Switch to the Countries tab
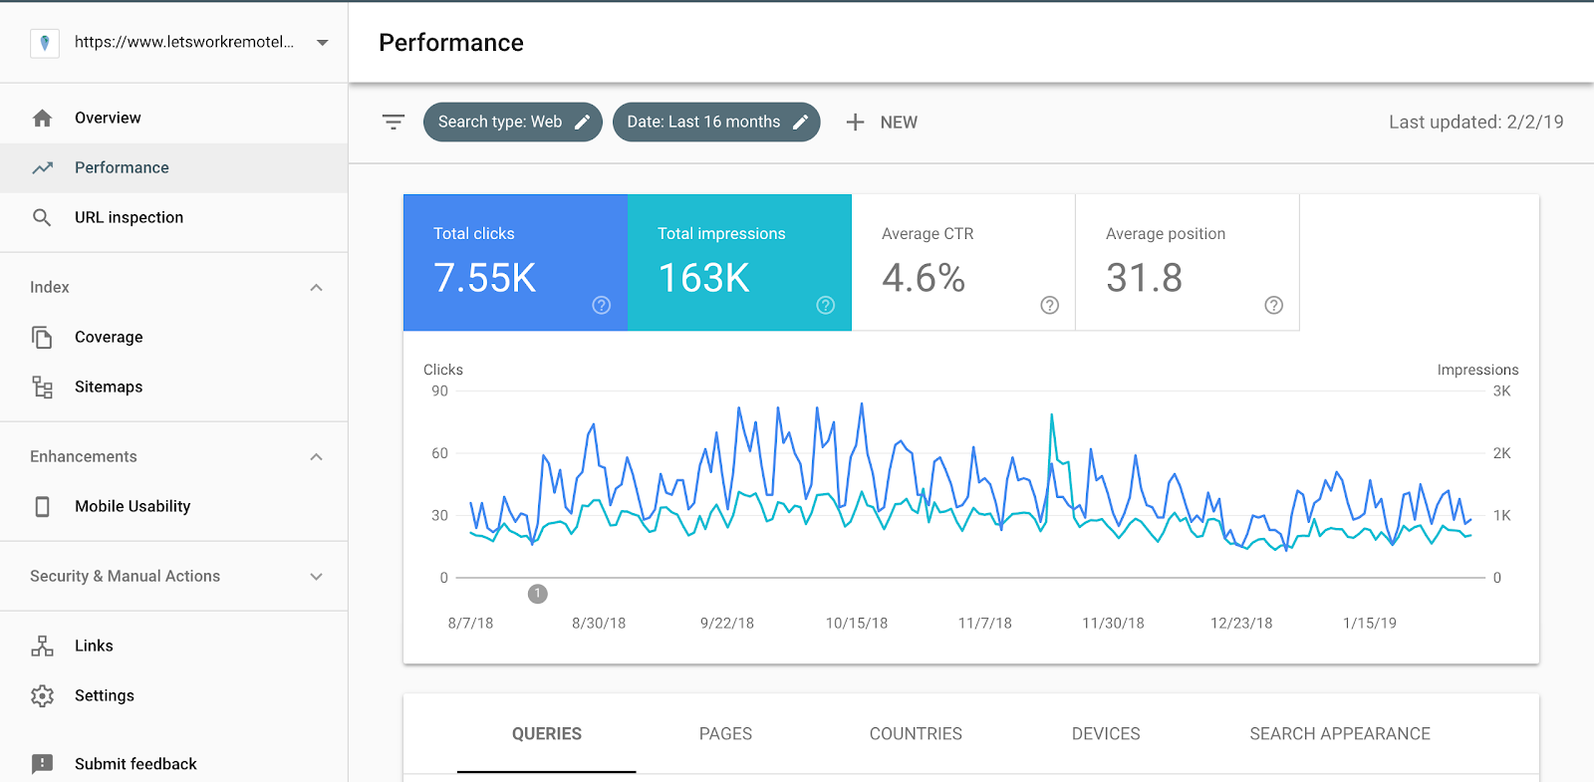This screenshot has width=1594, height=782. (916, 734)
